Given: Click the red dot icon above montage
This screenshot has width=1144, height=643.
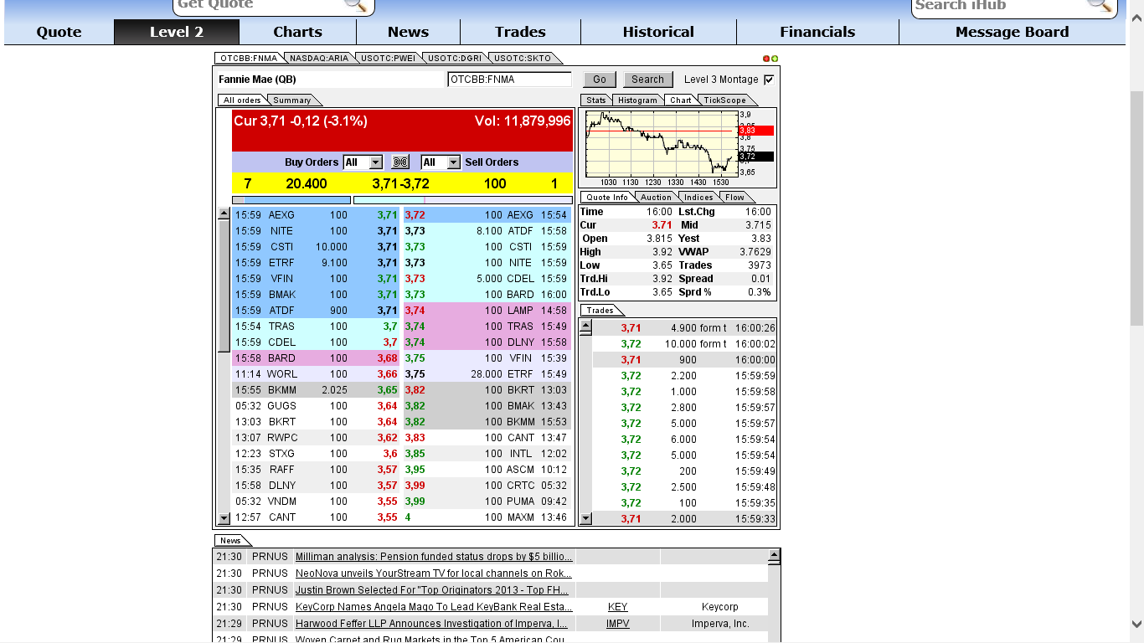Looking at the screenshot, I should point(766,59).
